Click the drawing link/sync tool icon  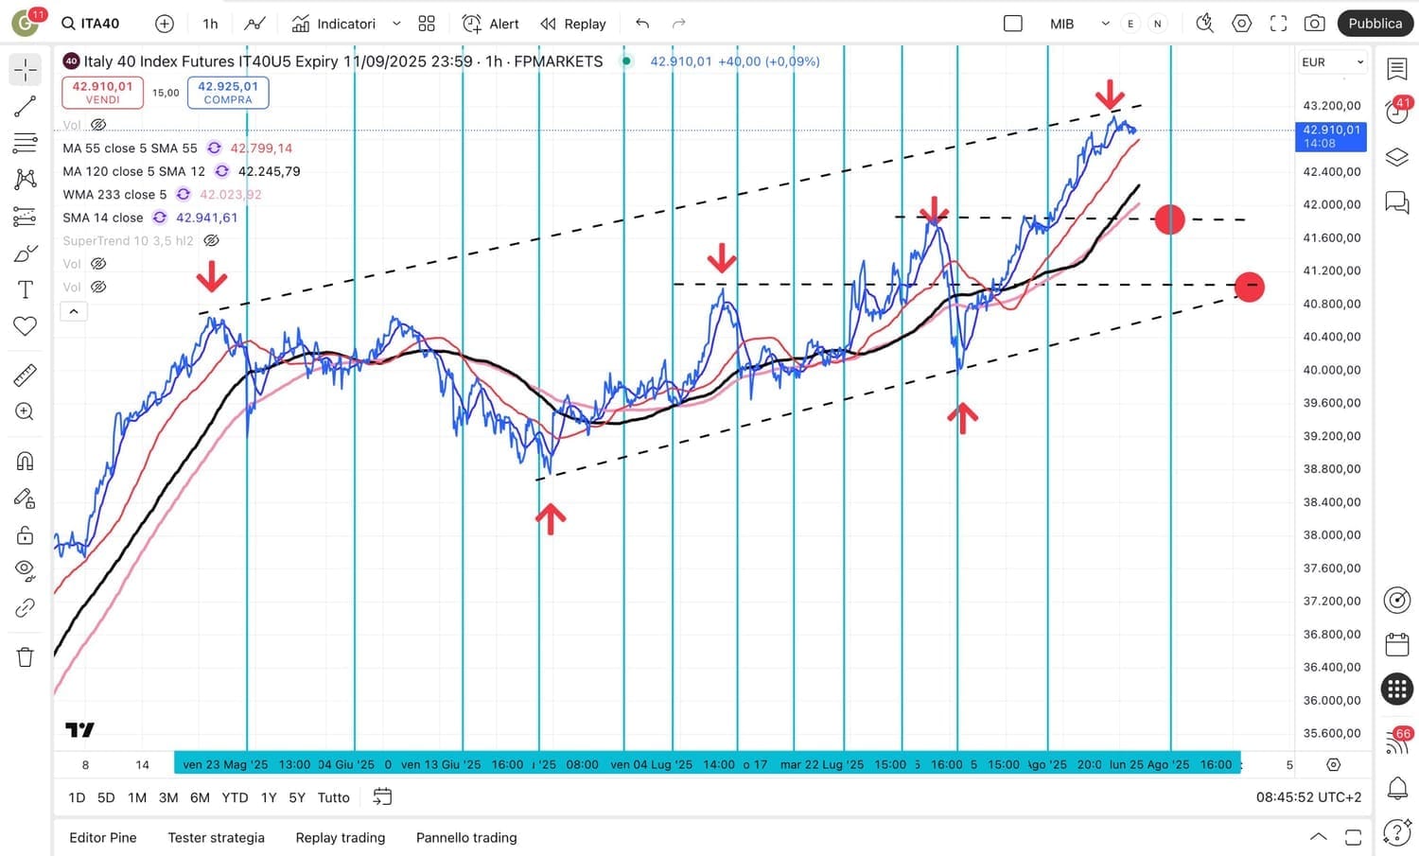pyautogui.click(x=26, y=608)
